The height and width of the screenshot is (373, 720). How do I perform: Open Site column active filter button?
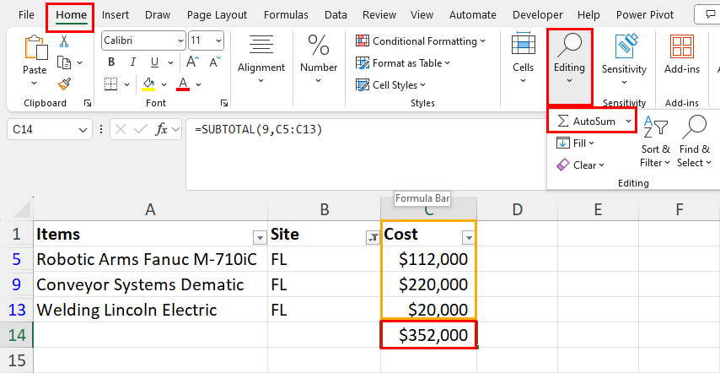click(x=373, y=237)
